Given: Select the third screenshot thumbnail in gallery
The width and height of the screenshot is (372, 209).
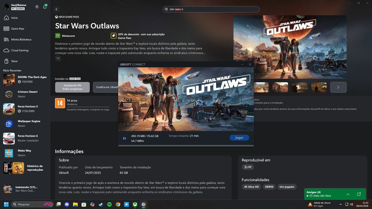Looking at the screenshot, I should [300, 87].
